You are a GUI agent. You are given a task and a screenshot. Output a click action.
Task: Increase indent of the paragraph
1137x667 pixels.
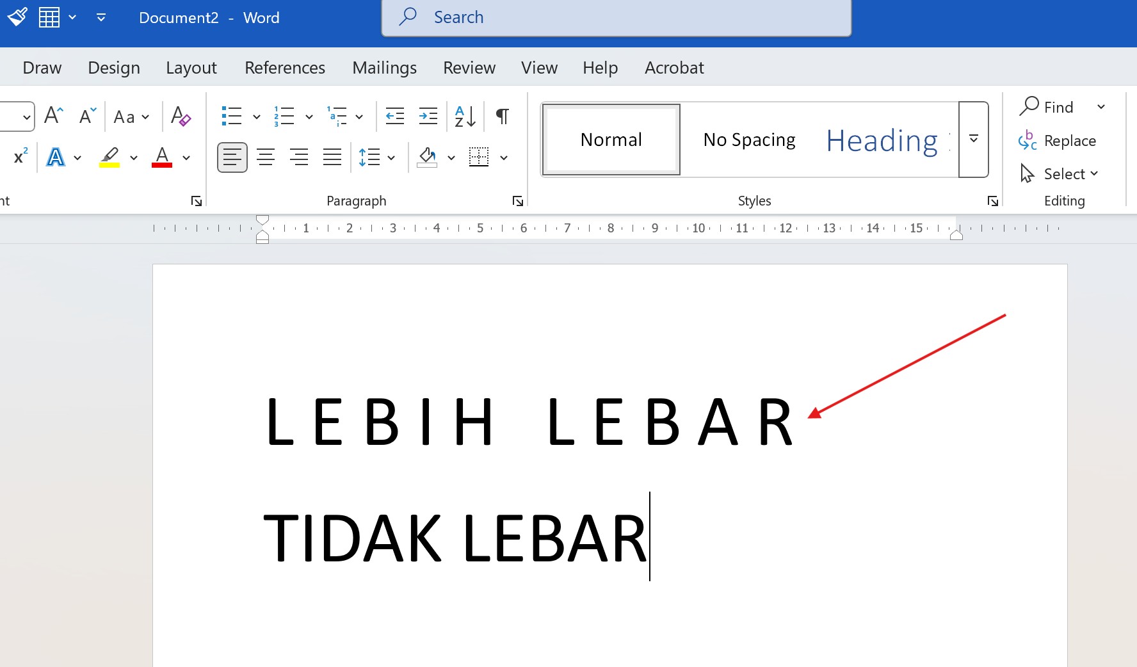pyautogui.click(x=428, y=116)
